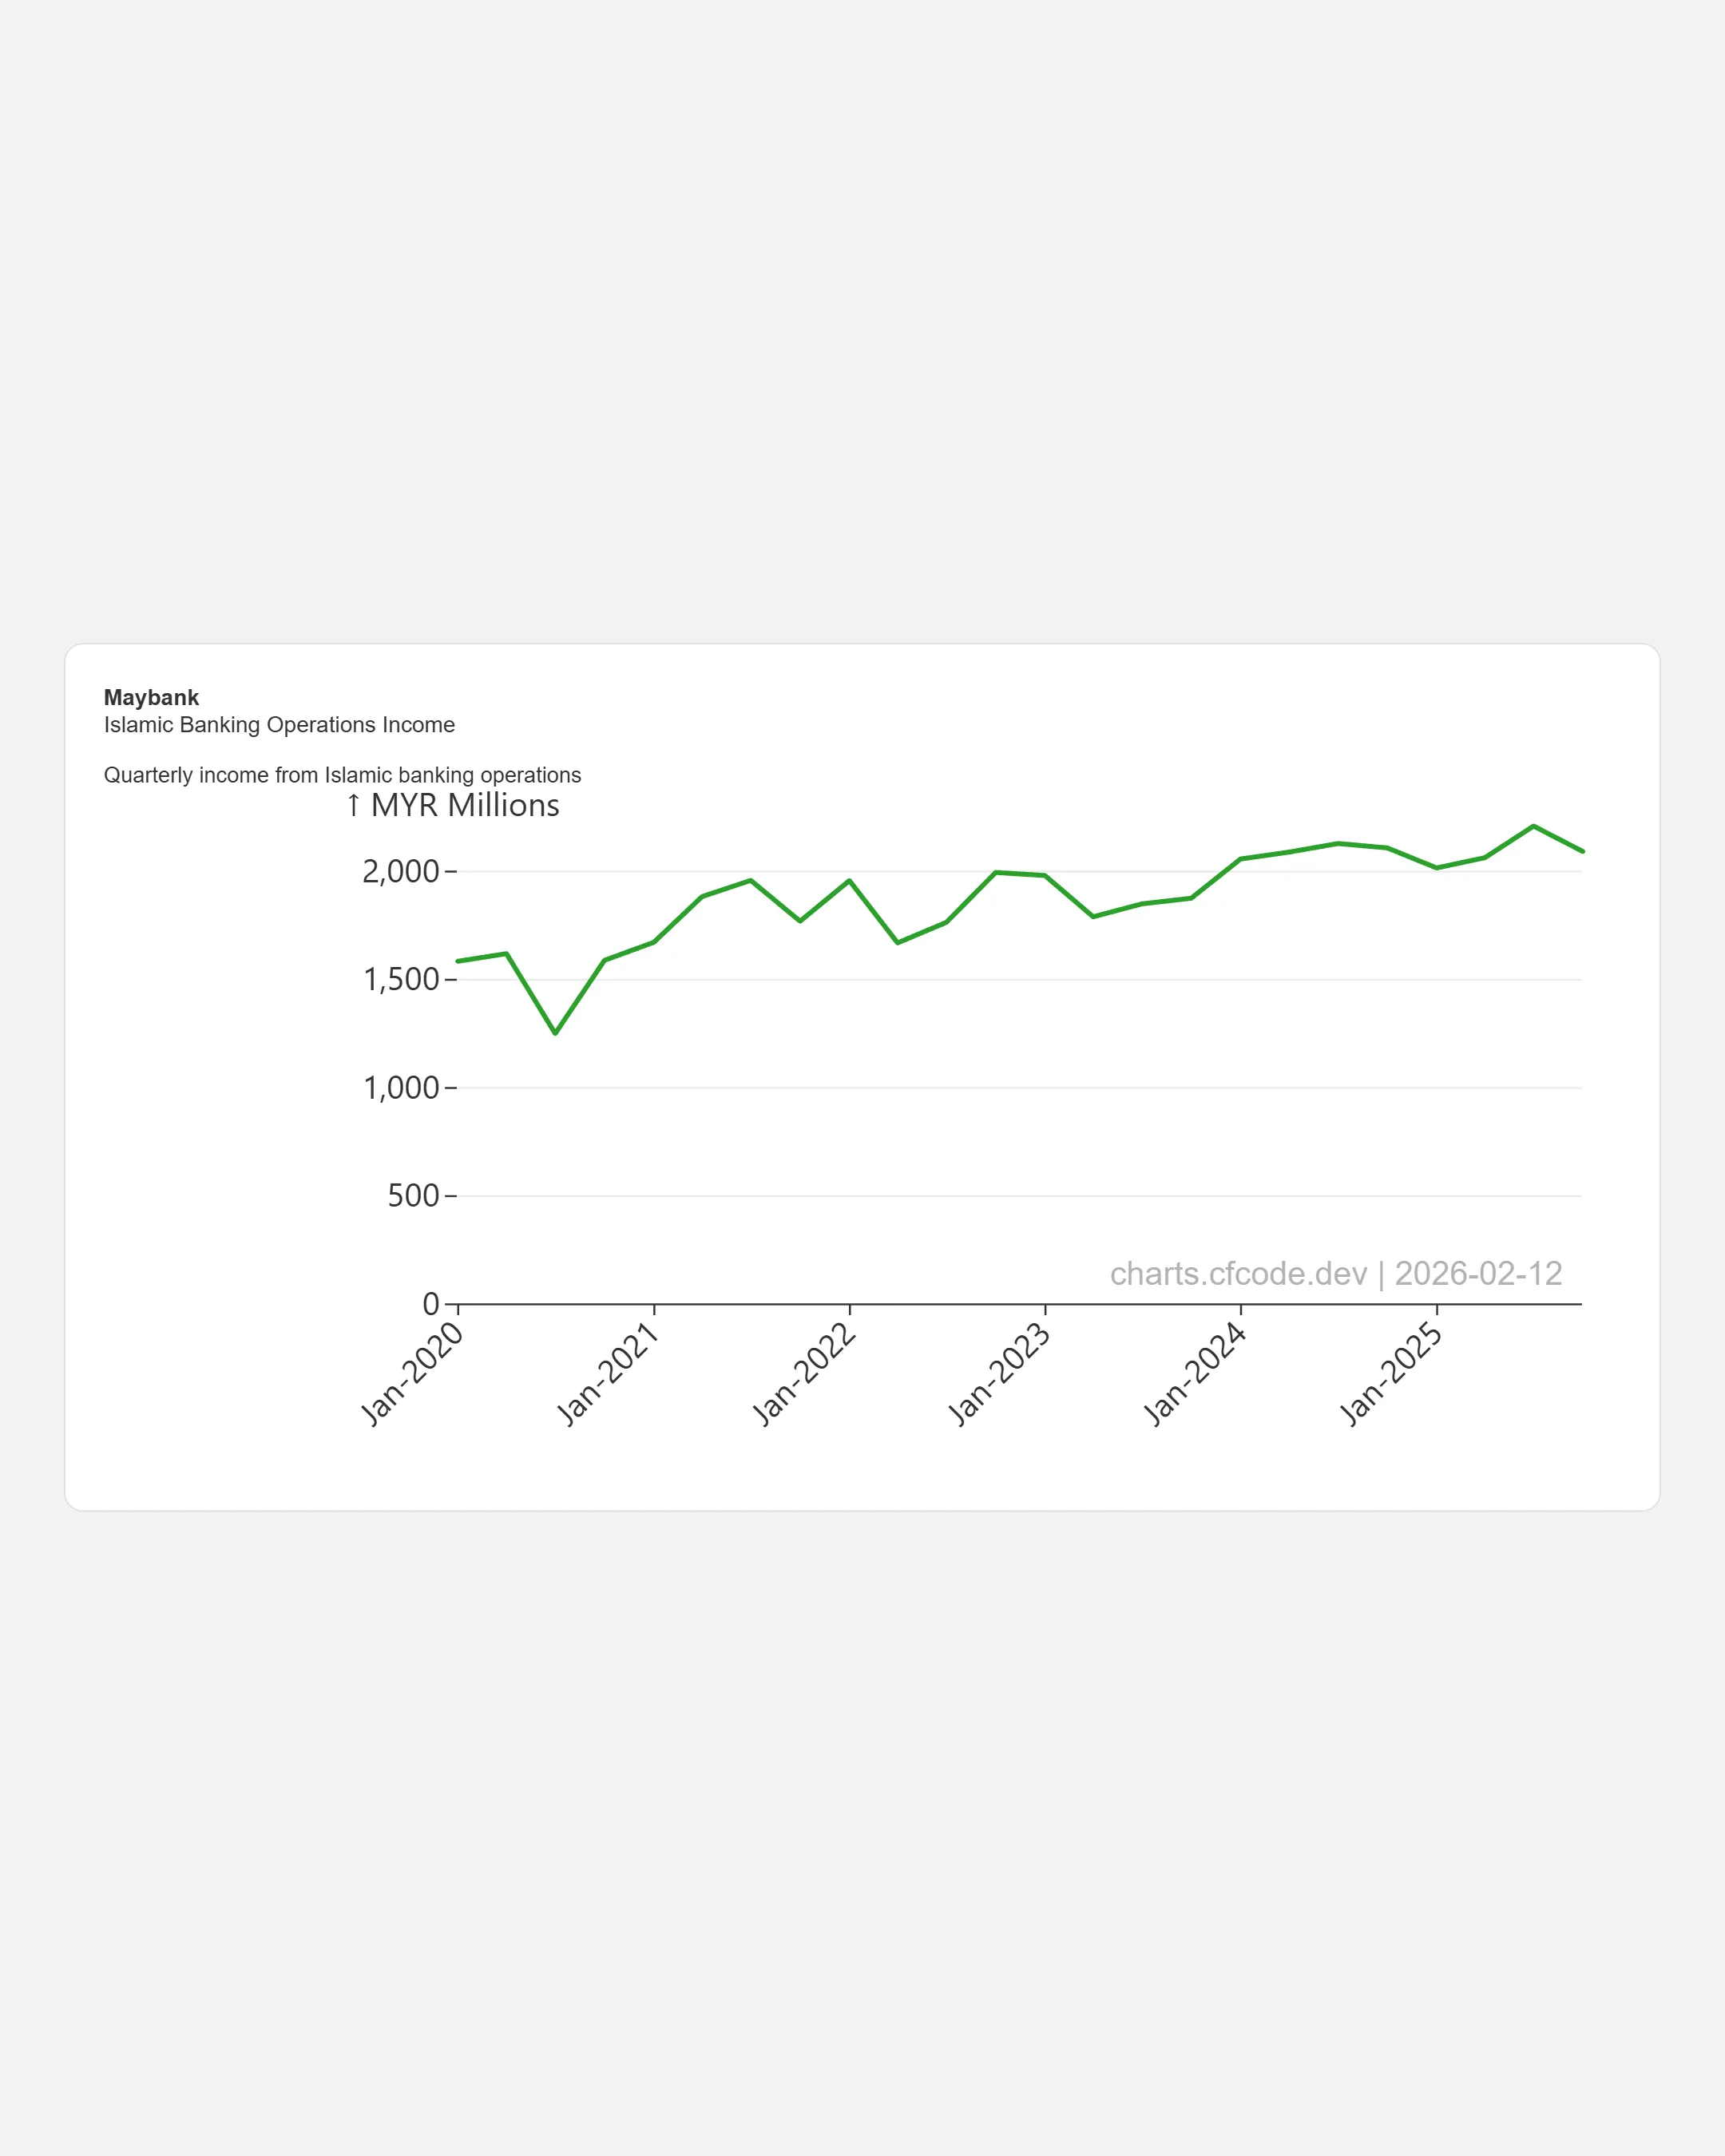Screen dimensions: 1725x2156
Task: Click the leftmost start of the green line
Action: [x=458, y=961]
